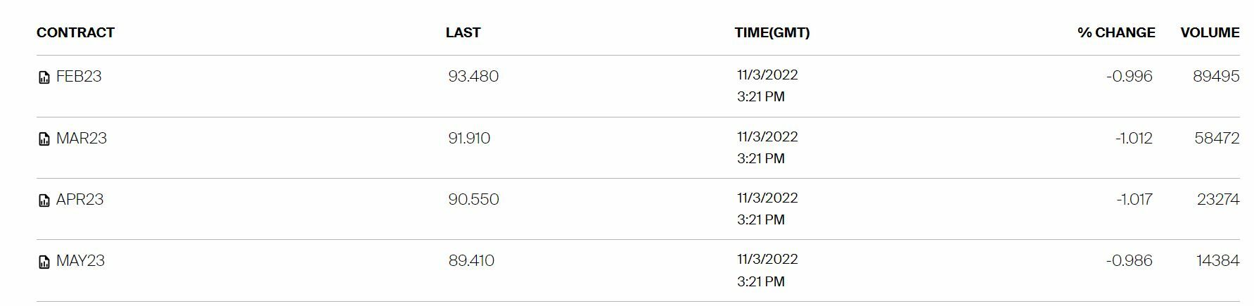Open the chart icon beside MAY23
Image resolution: width=1254 pixels, height=306 pixels.
click(44, 262)
